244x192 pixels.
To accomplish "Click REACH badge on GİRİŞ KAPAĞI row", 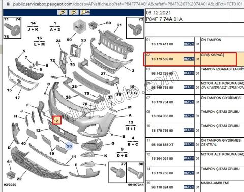I will [x=189, y=59].
